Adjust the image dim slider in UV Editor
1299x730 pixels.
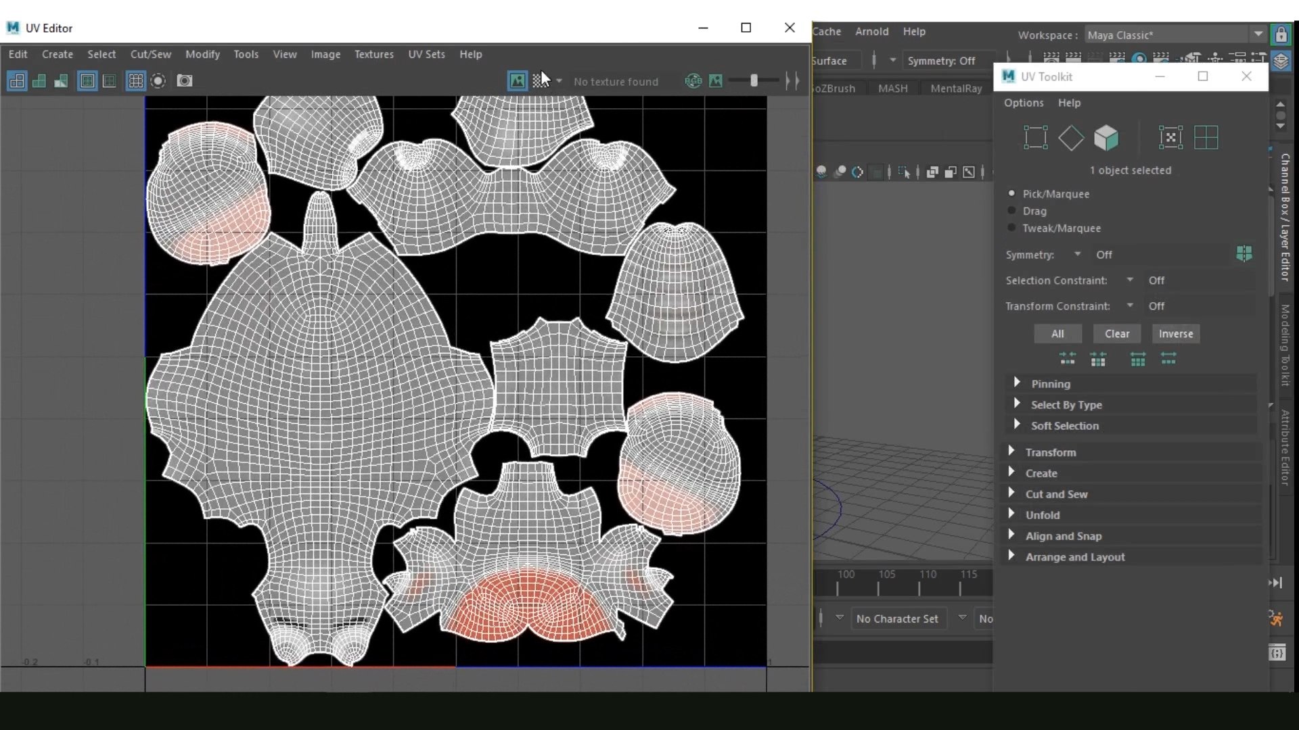click(x=754, y=81)
